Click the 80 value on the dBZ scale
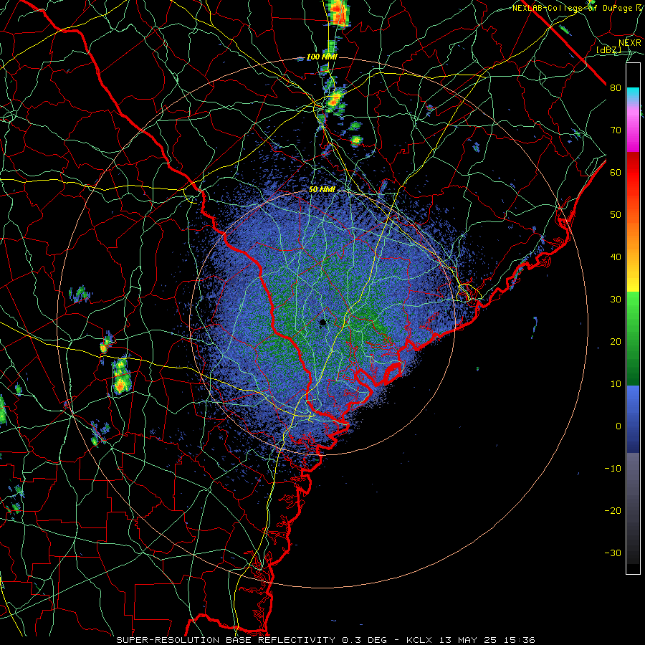The width and height of the screenshot is (645, 645). pos(616,87)
